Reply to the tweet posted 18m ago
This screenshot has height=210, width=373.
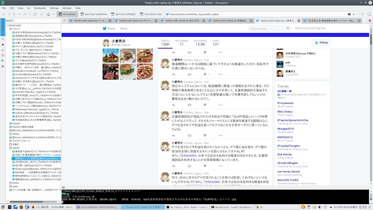(174, 135)
